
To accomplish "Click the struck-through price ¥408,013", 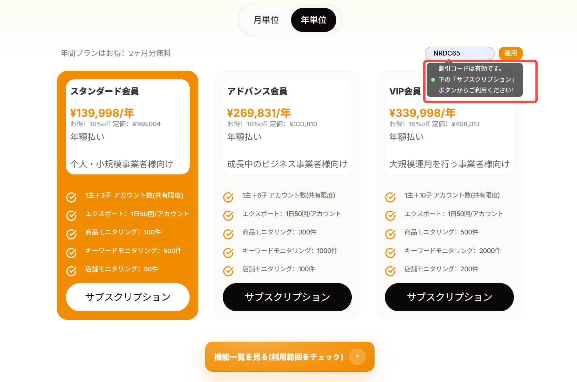I will (x=466, y=124).
